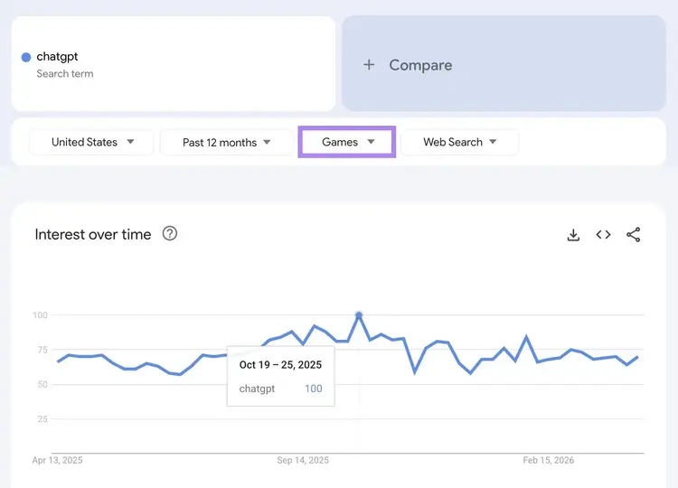Screen dimensions: 678x488
Task: Share the Interest over time chart
Action: coord(634,235)
